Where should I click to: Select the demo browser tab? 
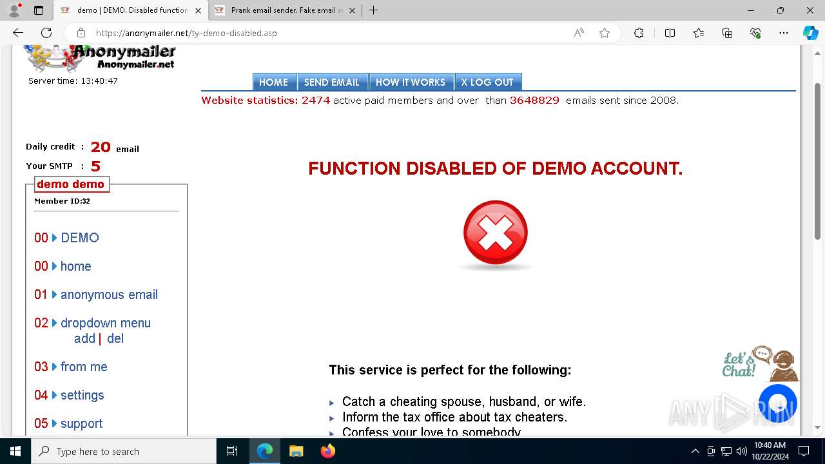point(131,10)
